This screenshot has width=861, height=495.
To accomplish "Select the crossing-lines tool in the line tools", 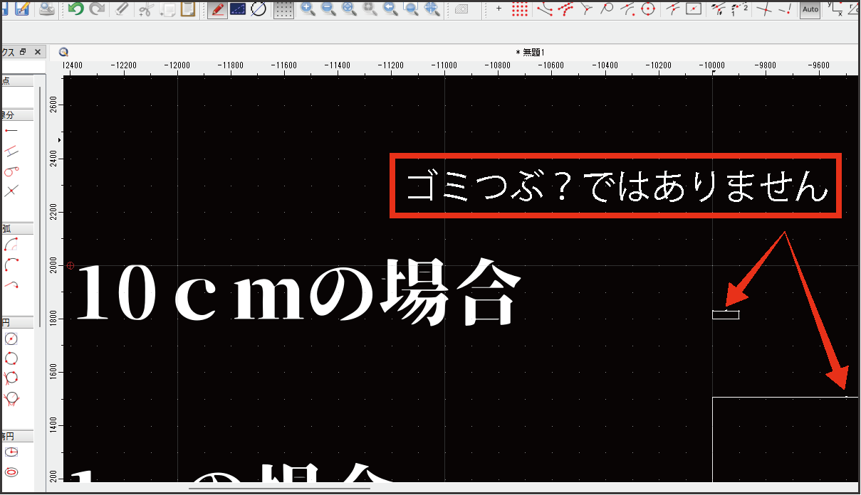I will [x=11, y=191].
